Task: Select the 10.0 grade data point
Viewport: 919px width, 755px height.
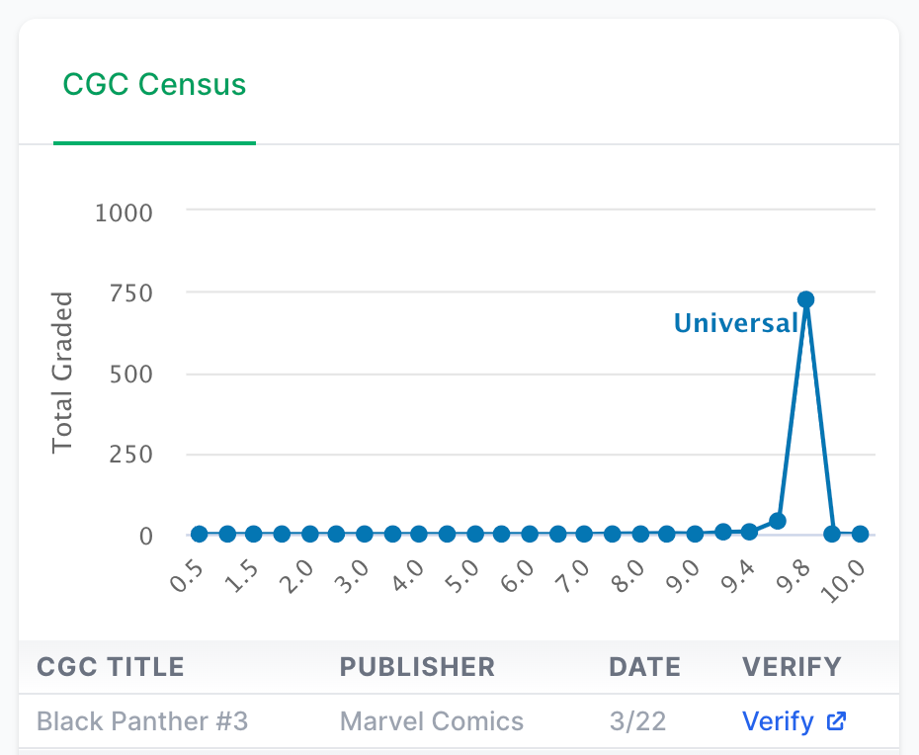Action: 861,534
